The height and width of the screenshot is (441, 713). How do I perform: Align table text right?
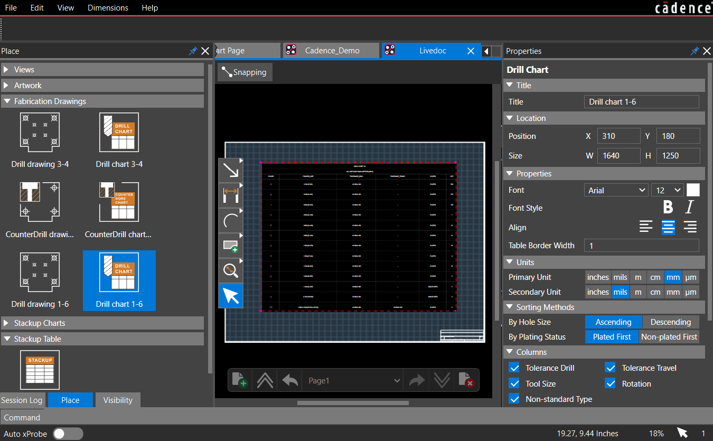tap(690, 227)
